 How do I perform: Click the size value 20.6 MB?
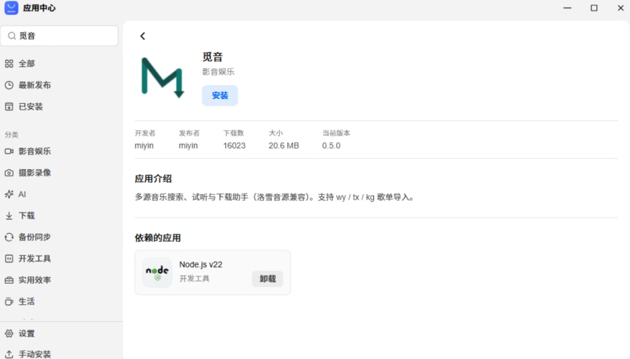(x=283, y=145)
